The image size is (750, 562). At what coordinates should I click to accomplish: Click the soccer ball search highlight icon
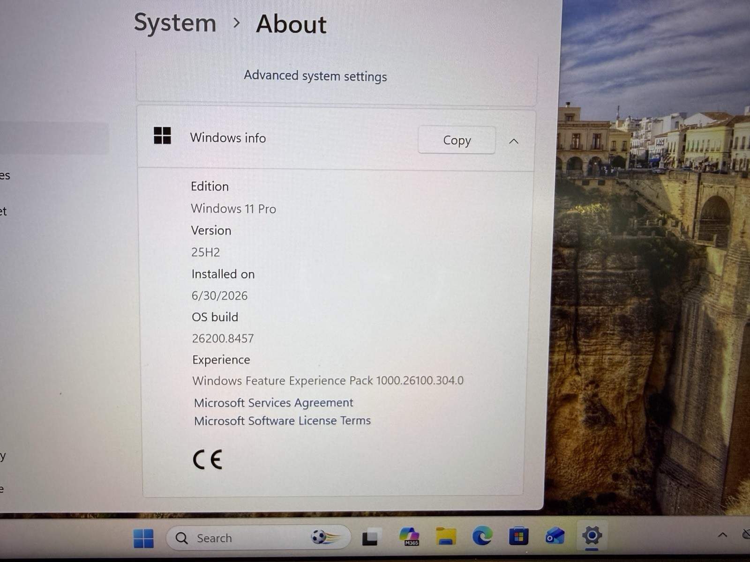(325, 537)
